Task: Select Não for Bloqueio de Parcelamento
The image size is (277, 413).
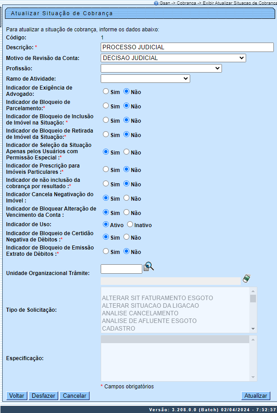Action: pyautogui.click(x=127, y=106)
